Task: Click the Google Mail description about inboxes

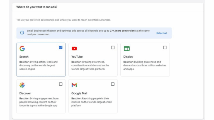Action: point(91,102)
